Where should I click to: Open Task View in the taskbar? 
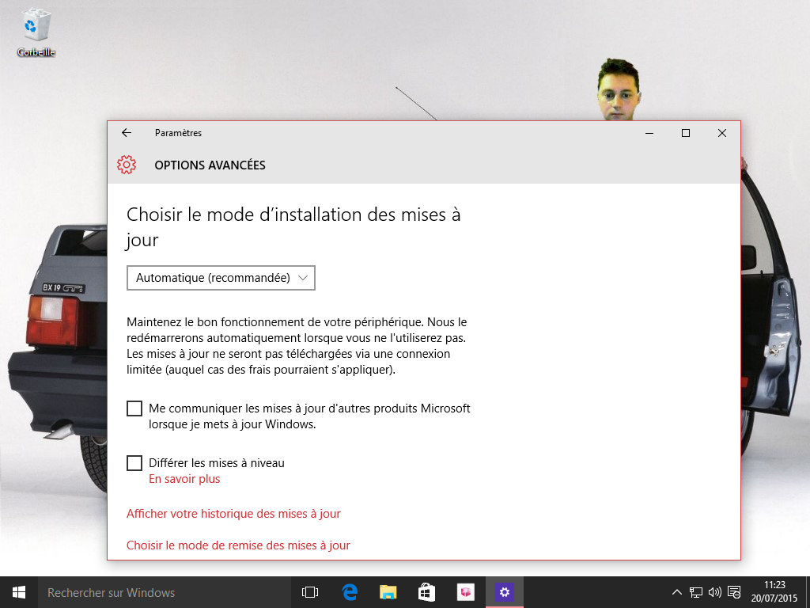[x=310, y=592]
